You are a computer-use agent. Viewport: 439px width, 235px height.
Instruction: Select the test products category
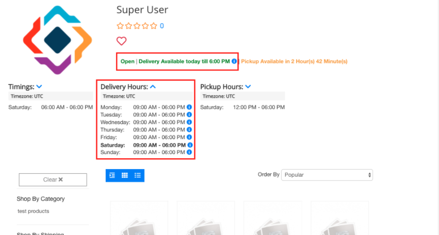[34, 211]
